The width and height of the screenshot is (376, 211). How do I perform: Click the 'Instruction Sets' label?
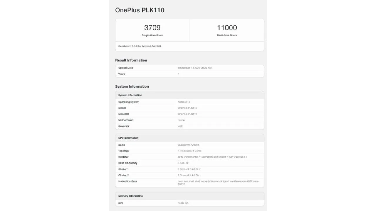(x=127, y=181)
